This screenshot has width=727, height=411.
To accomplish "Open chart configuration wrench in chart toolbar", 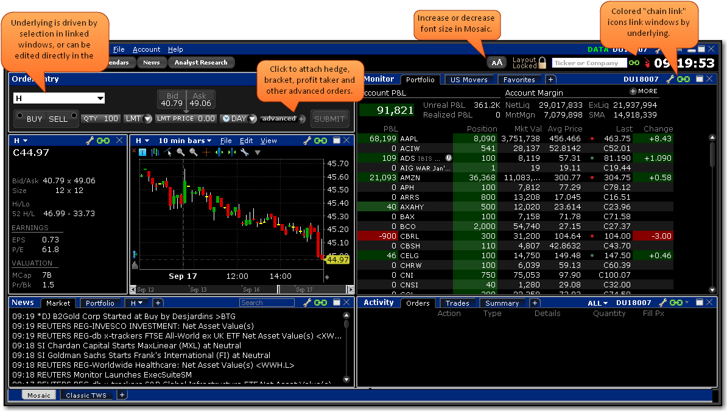I will pos(244,152).
